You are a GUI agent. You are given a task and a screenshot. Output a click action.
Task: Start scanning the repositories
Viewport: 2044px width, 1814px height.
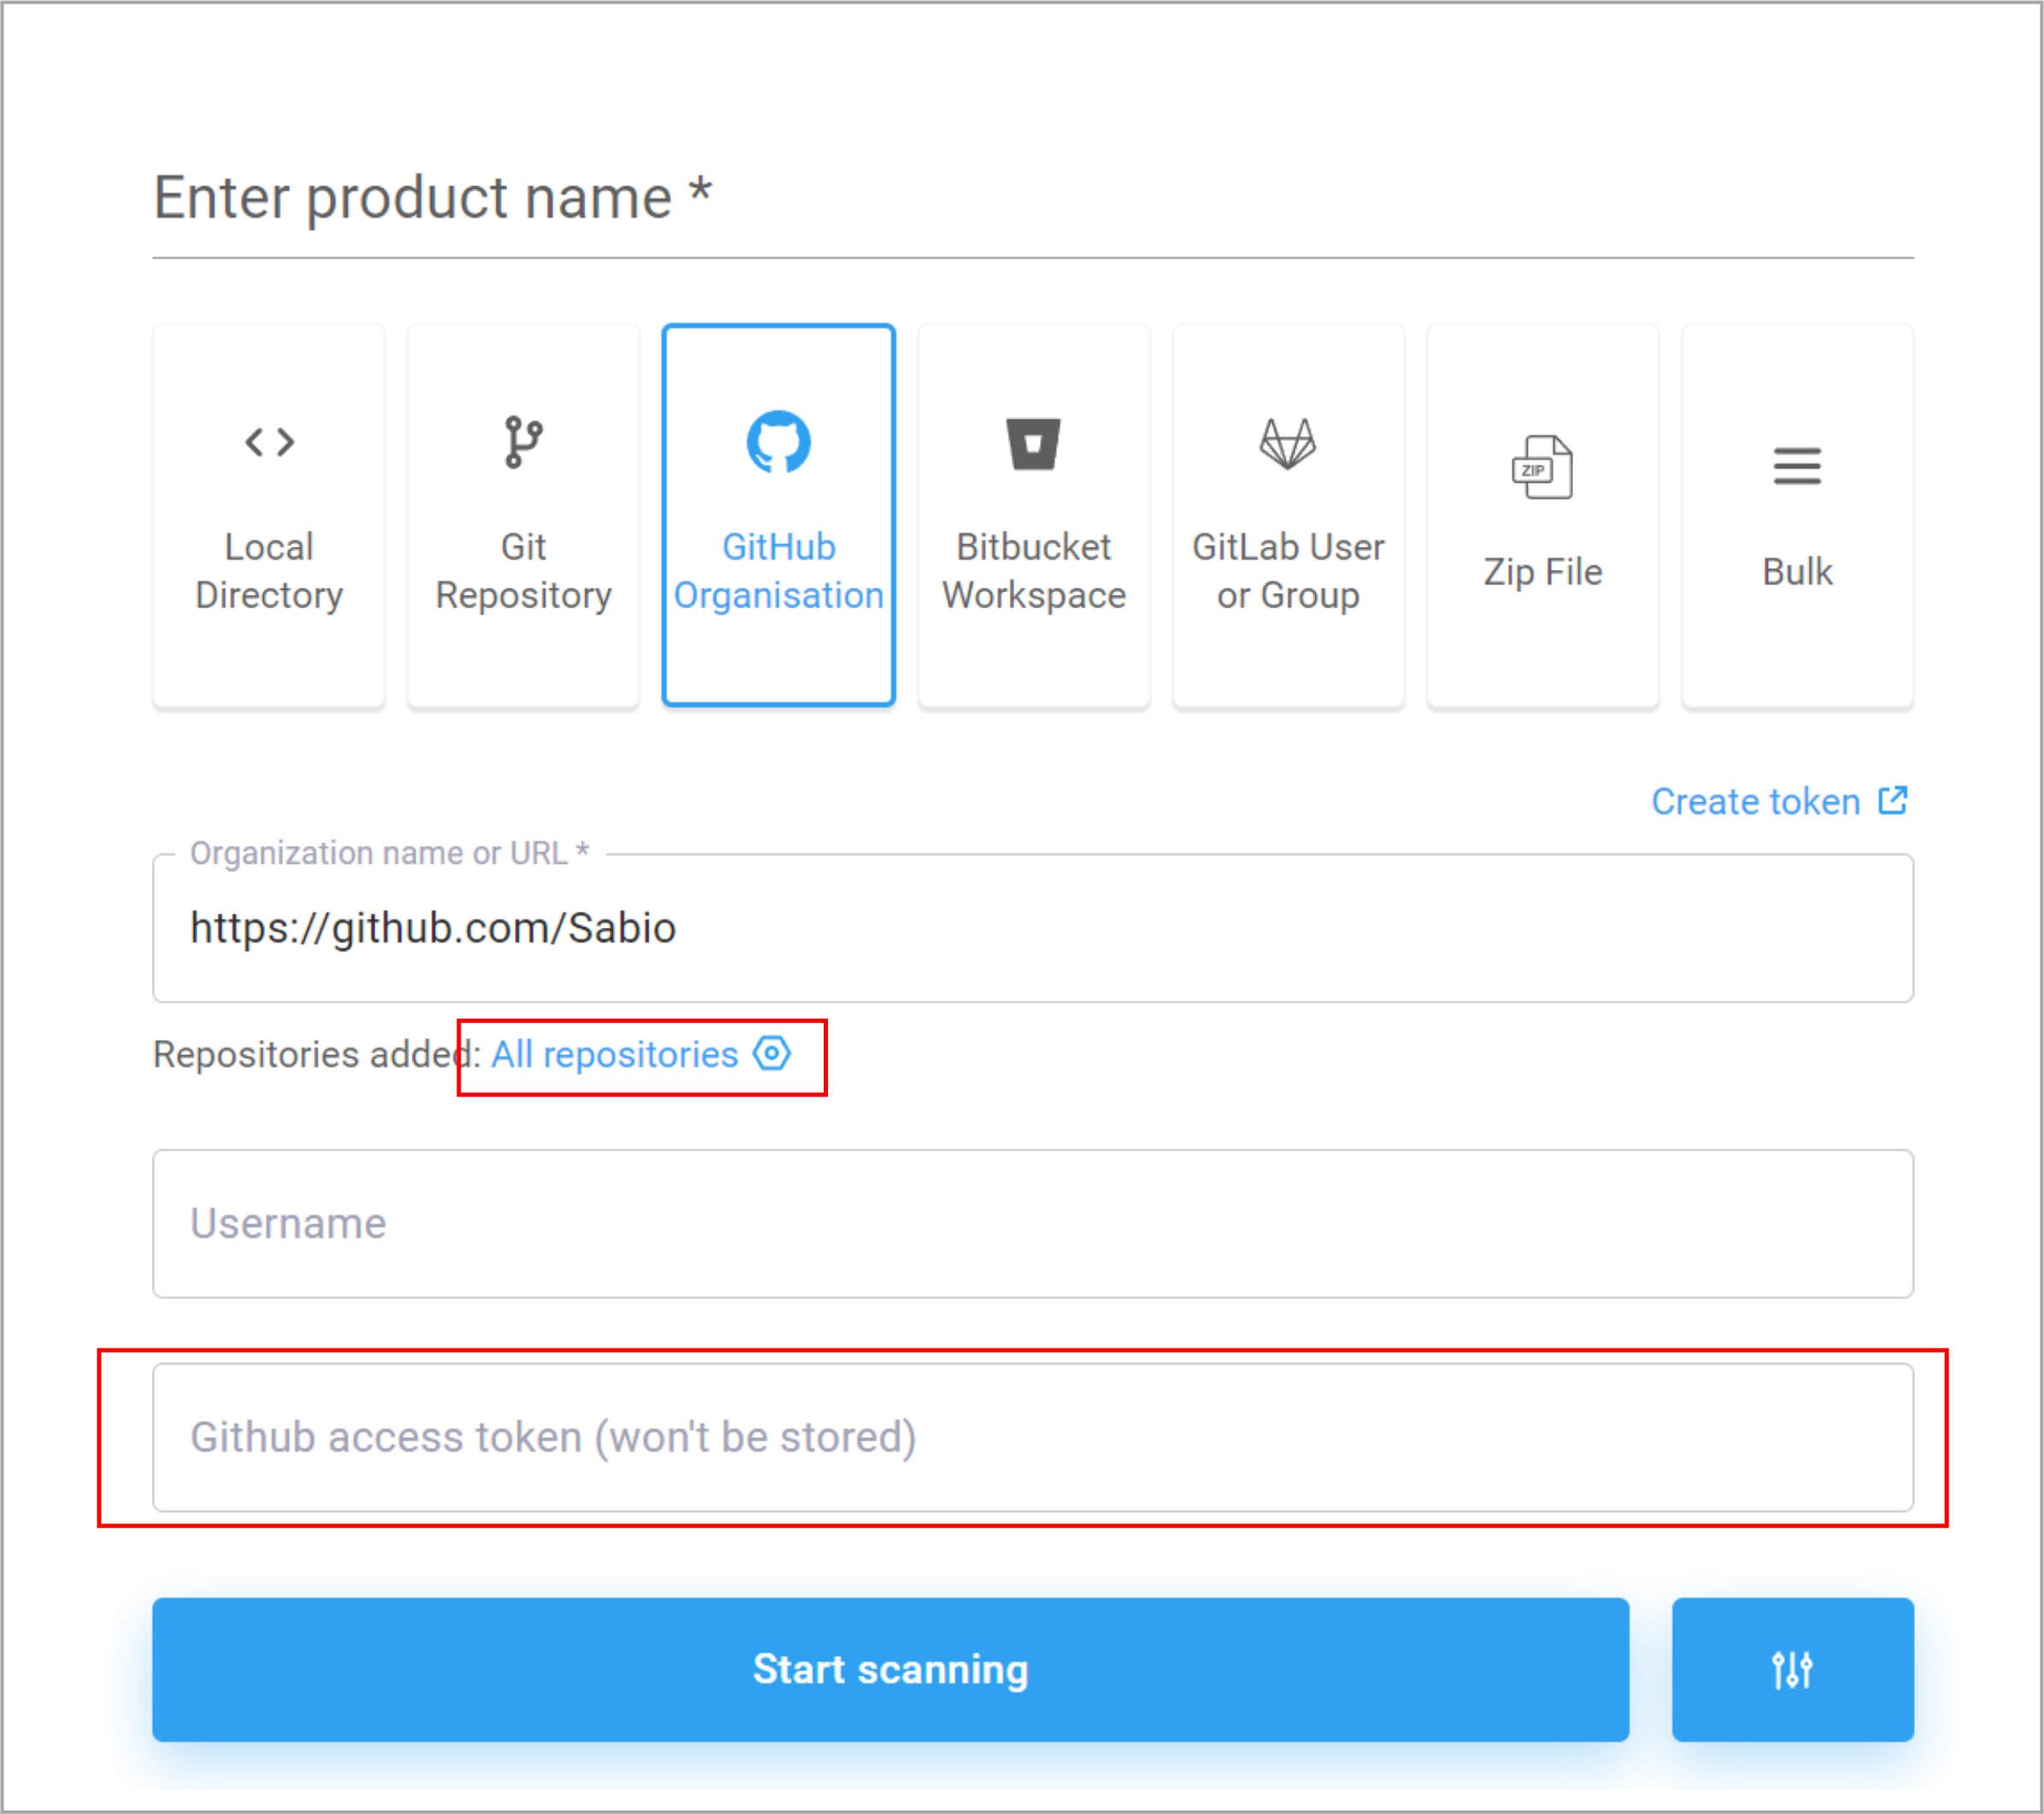(890, 1669)
